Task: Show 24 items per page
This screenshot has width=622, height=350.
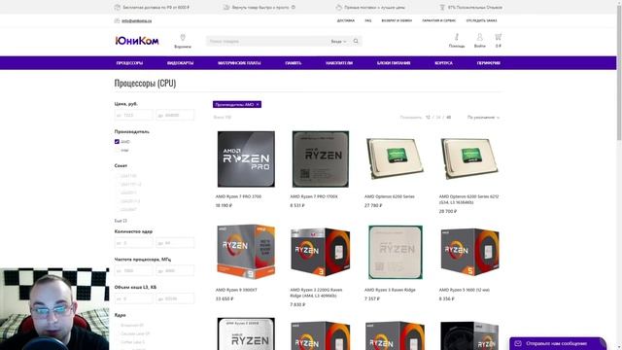Action: click(438, 118)
